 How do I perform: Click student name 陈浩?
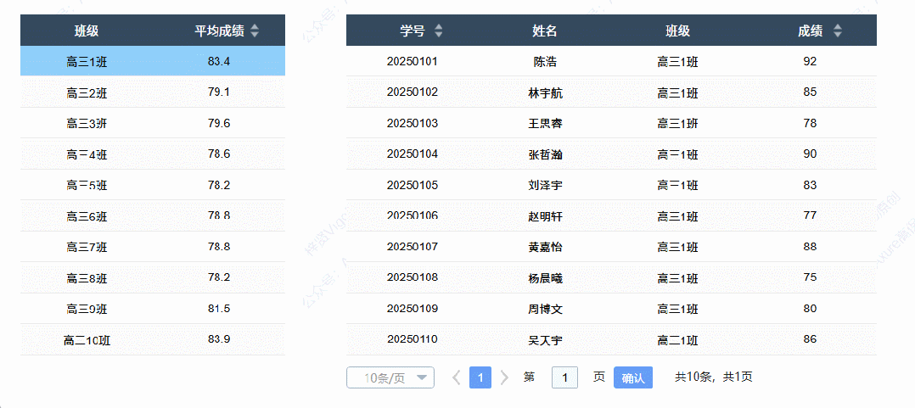click(x=545, y=62)
